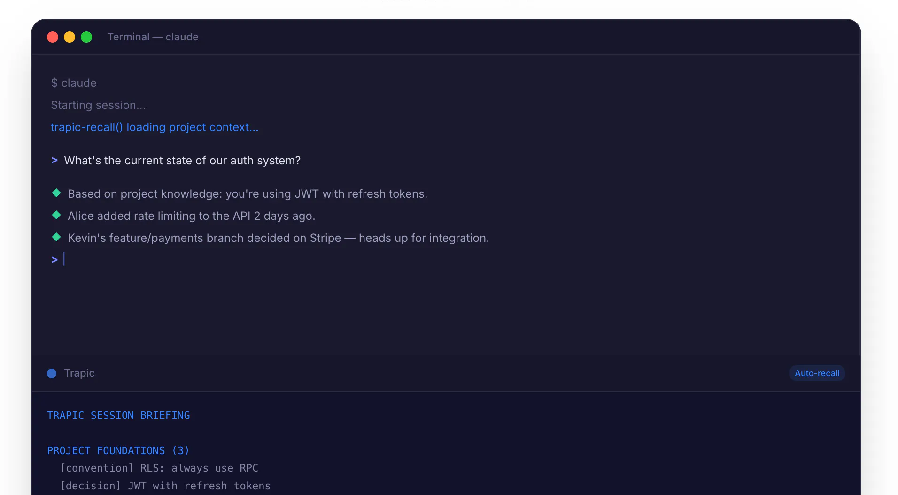Viewport: 898px width, 495px height.
Task: Click green diamond beside Kevin's payments line
Action: coord(56,237)
